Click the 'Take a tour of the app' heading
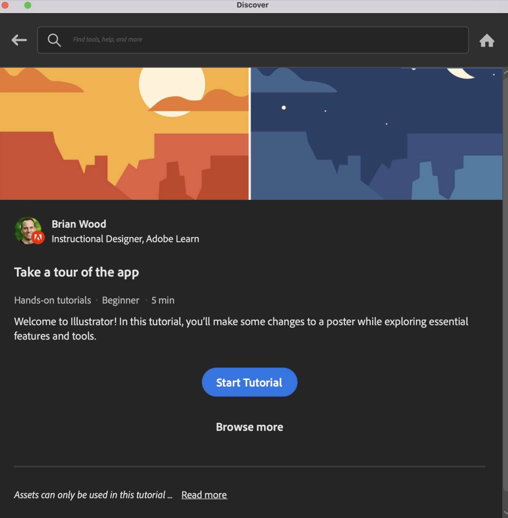 (76, 272)
